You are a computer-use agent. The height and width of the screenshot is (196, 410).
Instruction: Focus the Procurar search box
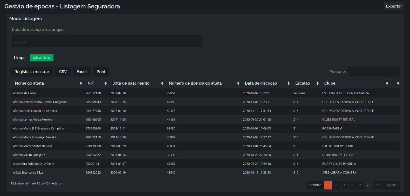[374, 72]
